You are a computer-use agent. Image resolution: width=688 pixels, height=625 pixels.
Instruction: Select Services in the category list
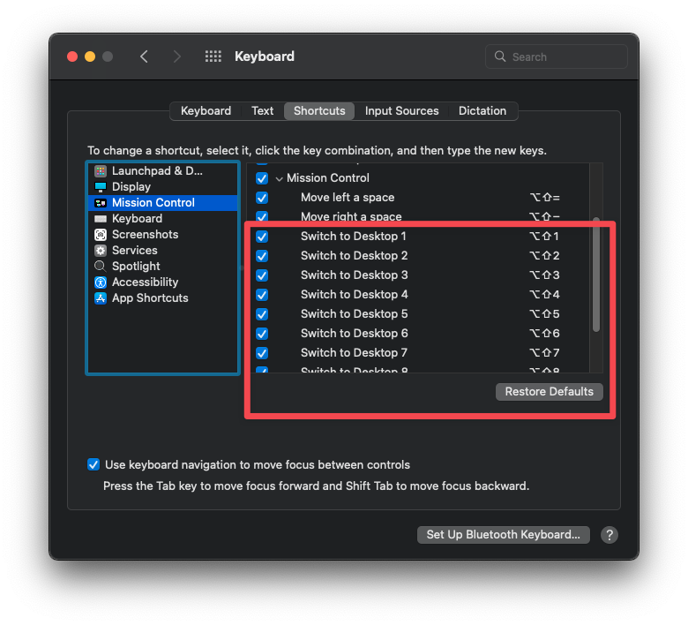pos(163,251)
